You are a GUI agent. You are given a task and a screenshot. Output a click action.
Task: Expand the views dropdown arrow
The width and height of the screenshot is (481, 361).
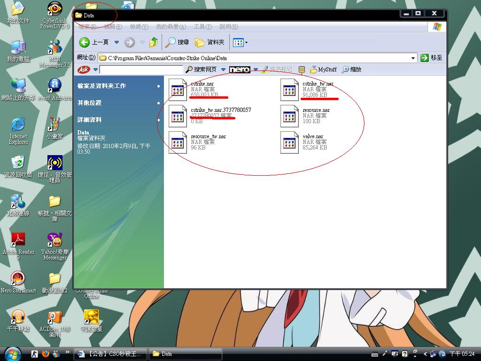[x=246, y=42]
